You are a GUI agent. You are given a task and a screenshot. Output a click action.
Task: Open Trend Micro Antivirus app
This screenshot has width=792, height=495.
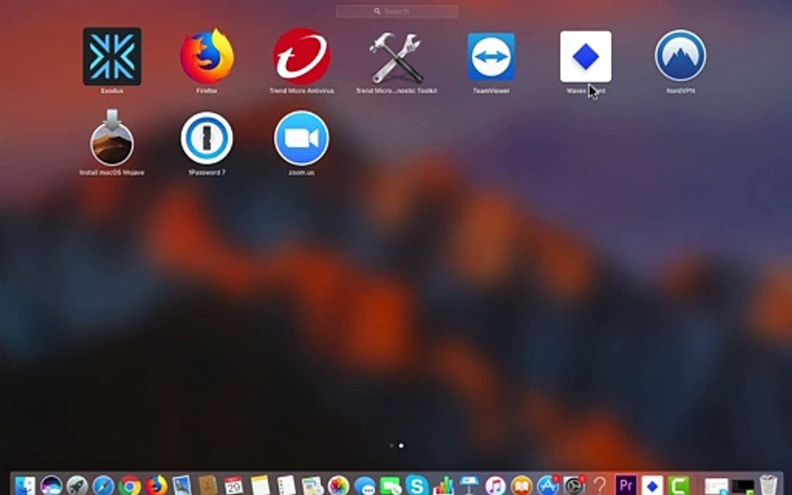pos(302,56)
